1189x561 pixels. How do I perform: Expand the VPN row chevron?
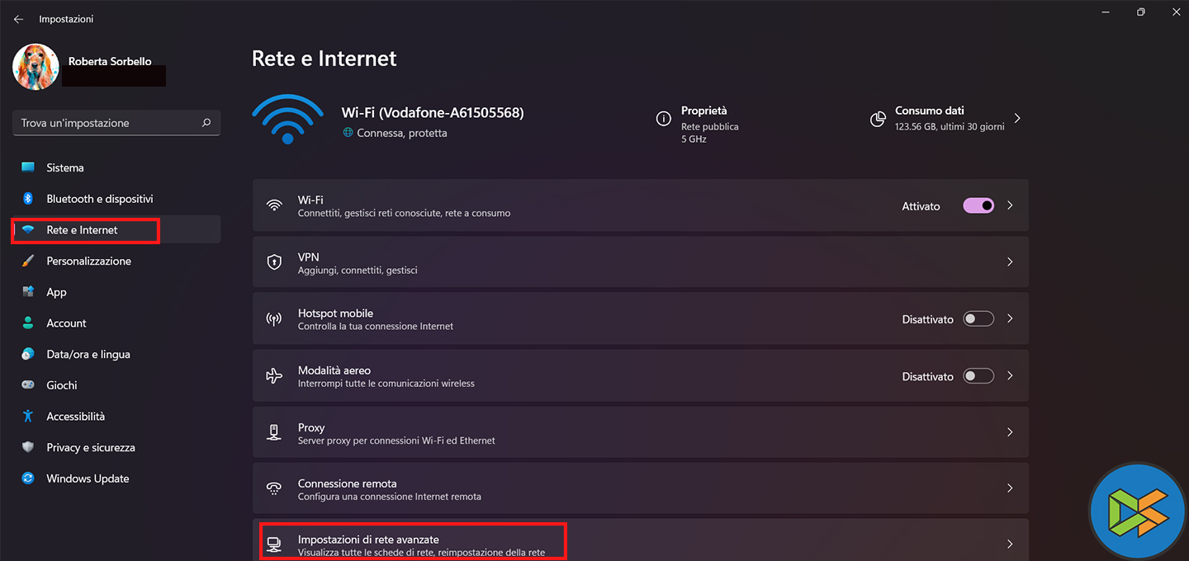(x=1010, y=262)
